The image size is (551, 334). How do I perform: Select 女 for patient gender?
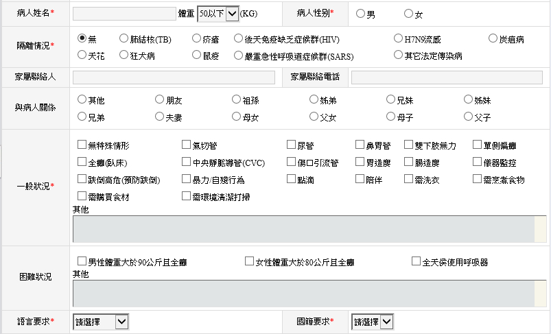[x=409, y=14]
